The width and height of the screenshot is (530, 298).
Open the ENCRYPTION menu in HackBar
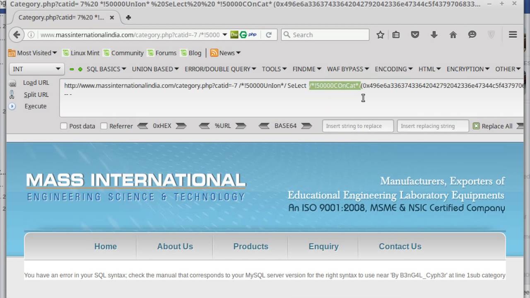(x=468, y=69)
